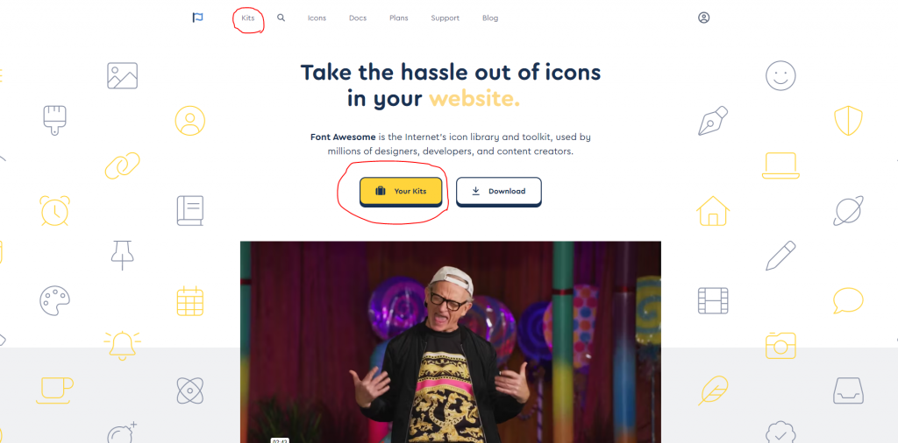Play the promotional video thumbnail
The image size is (898, 443).
(x=451, y=341)
